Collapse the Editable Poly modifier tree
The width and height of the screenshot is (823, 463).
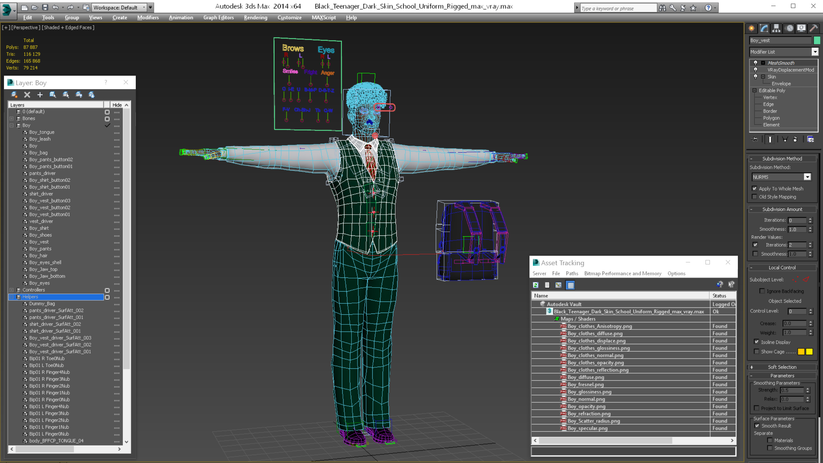pyautogui.click(x=755, y=90)
